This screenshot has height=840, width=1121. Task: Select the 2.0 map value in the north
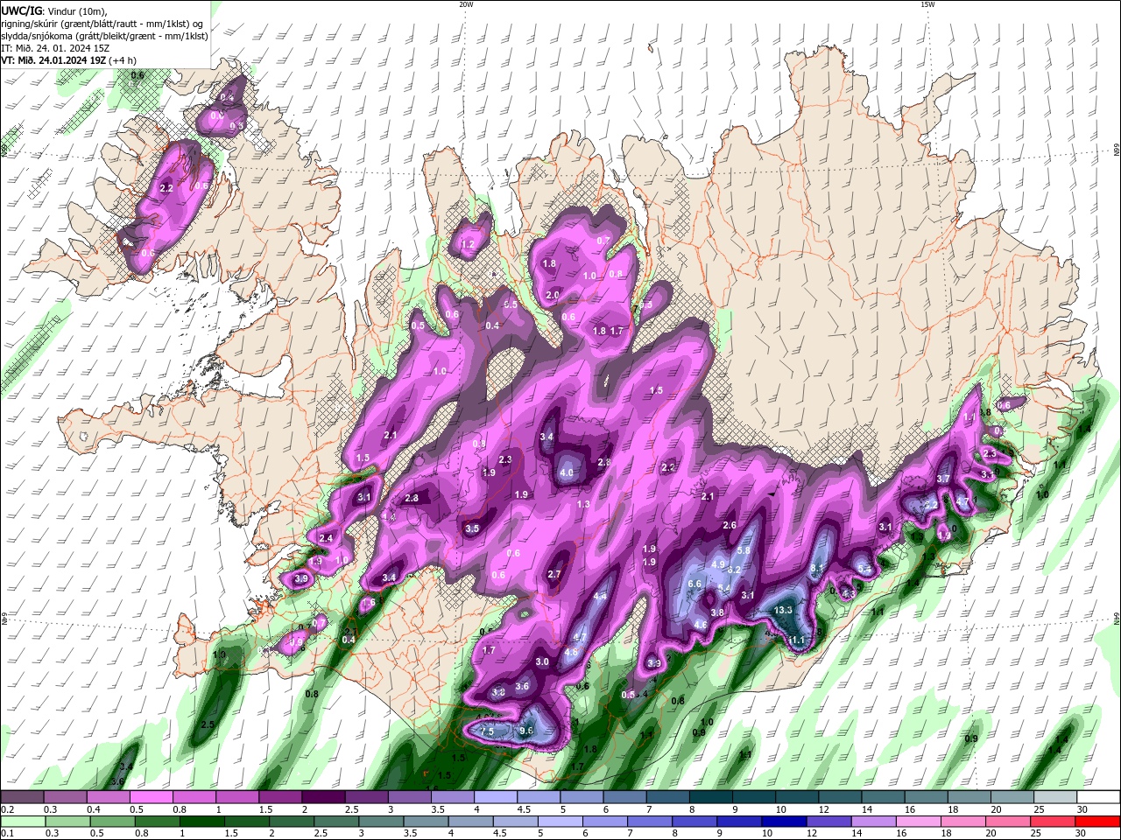(553, 296)
